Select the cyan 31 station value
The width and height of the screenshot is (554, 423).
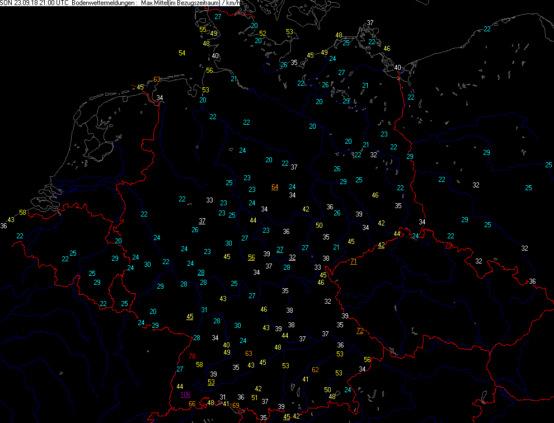pos(204,310)
